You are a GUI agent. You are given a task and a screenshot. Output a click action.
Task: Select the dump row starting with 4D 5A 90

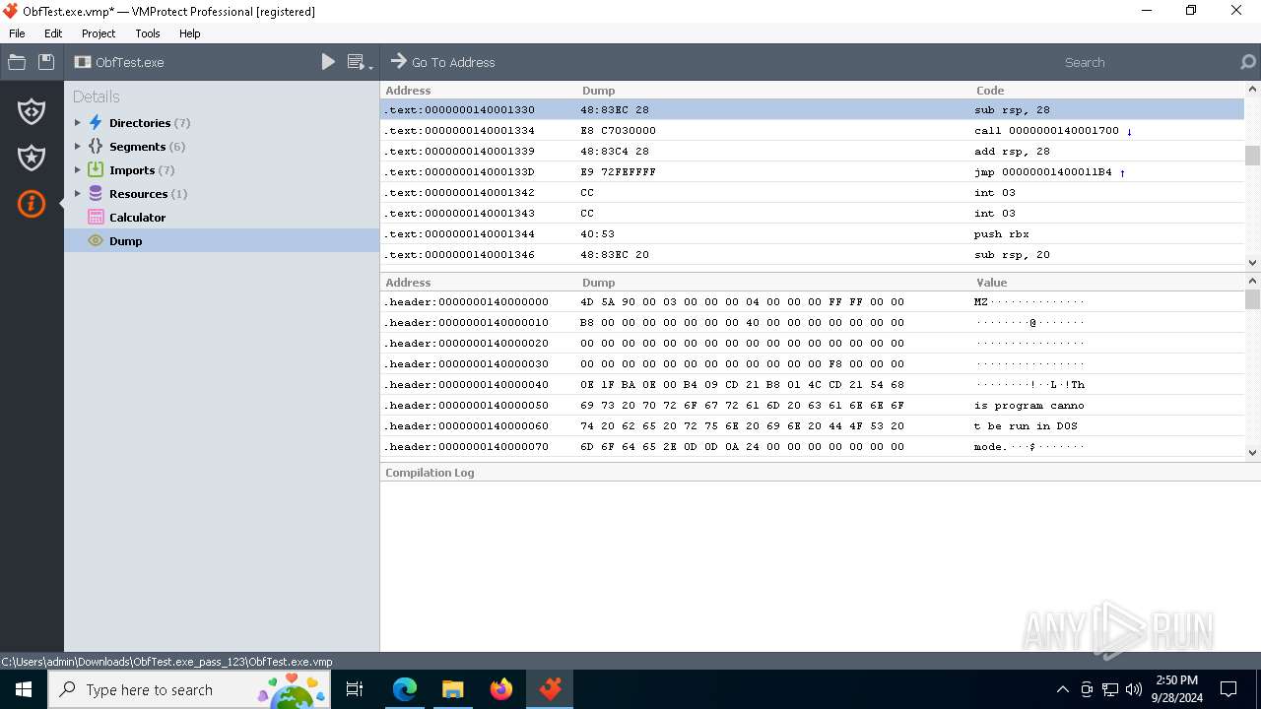tap(813, 301)
